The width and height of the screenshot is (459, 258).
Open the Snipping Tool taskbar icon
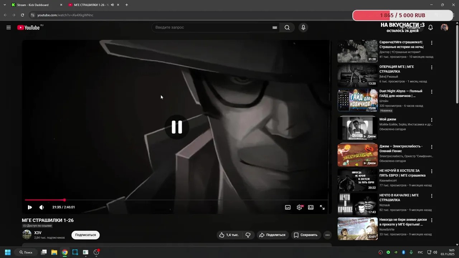pyautogui.click(x=75, y=252)
